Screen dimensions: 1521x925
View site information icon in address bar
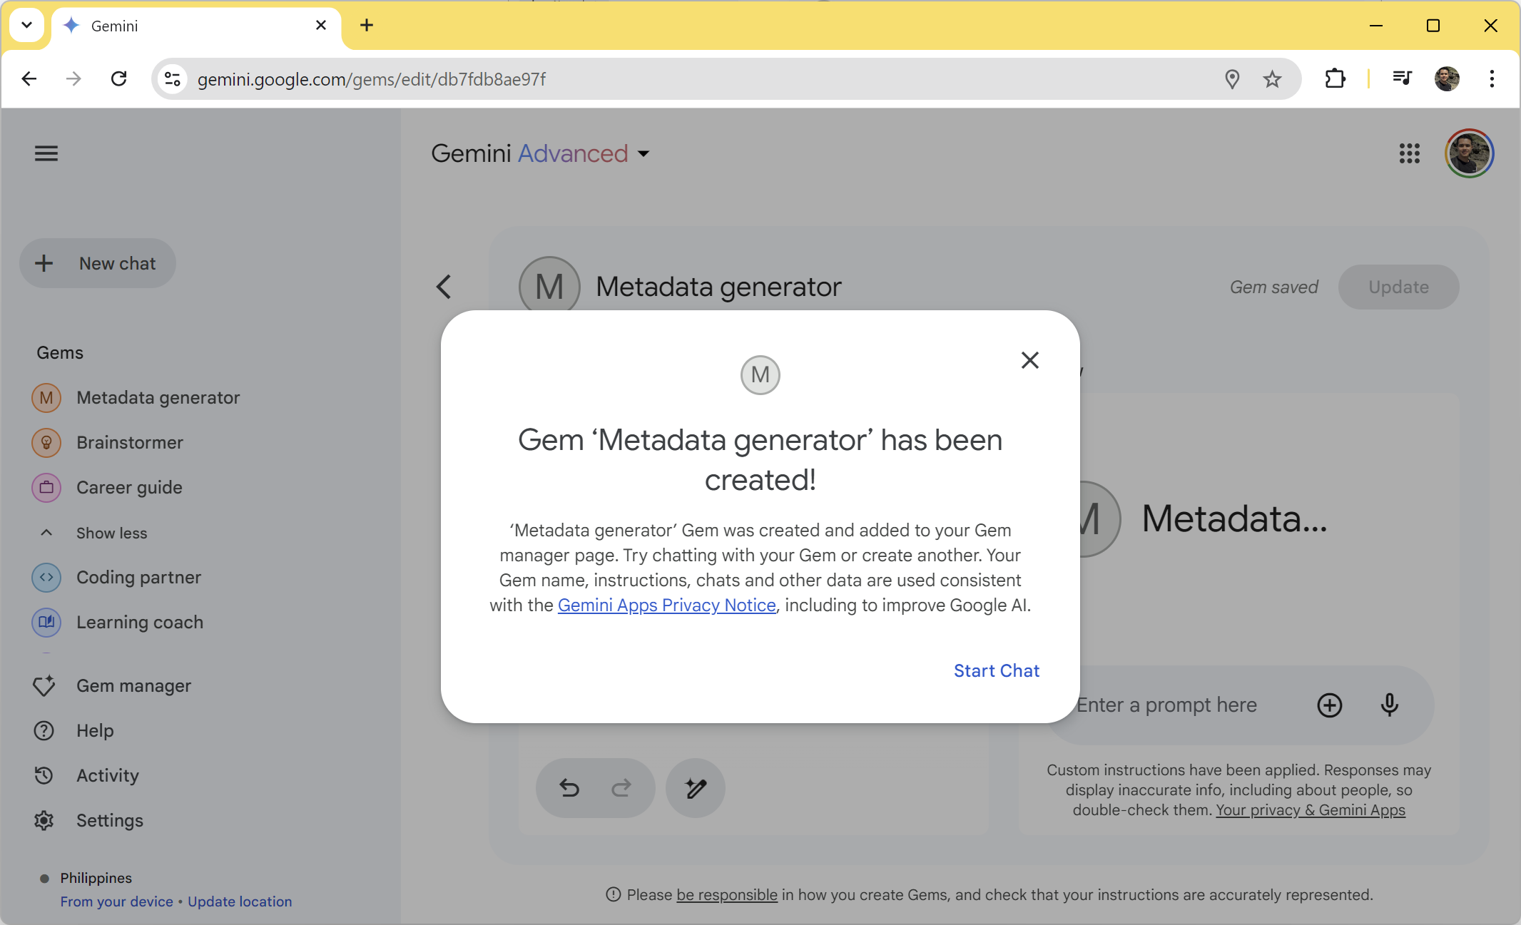tap(172, 78)
